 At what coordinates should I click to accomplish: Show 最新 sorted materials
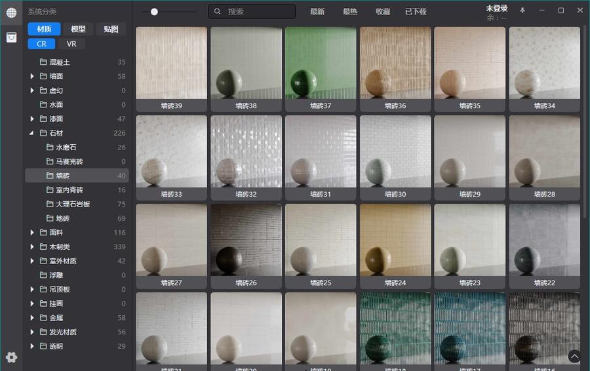tap(317, 12)
